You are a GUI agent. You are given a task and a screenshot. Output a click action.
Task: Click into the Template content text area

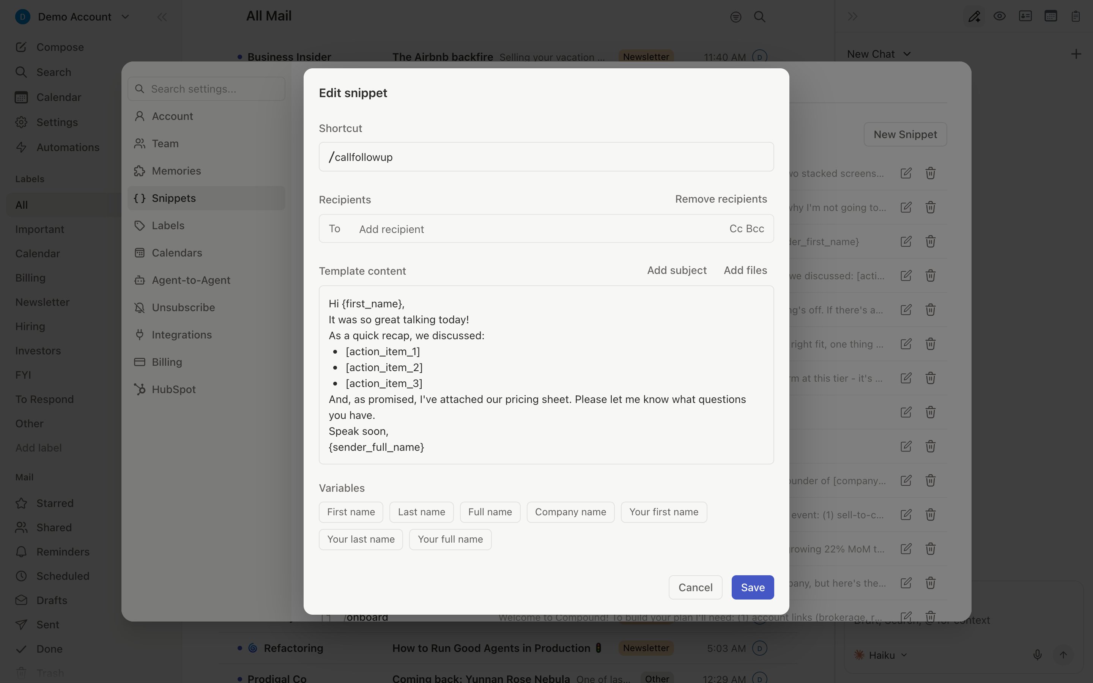[x=546, y=375]
